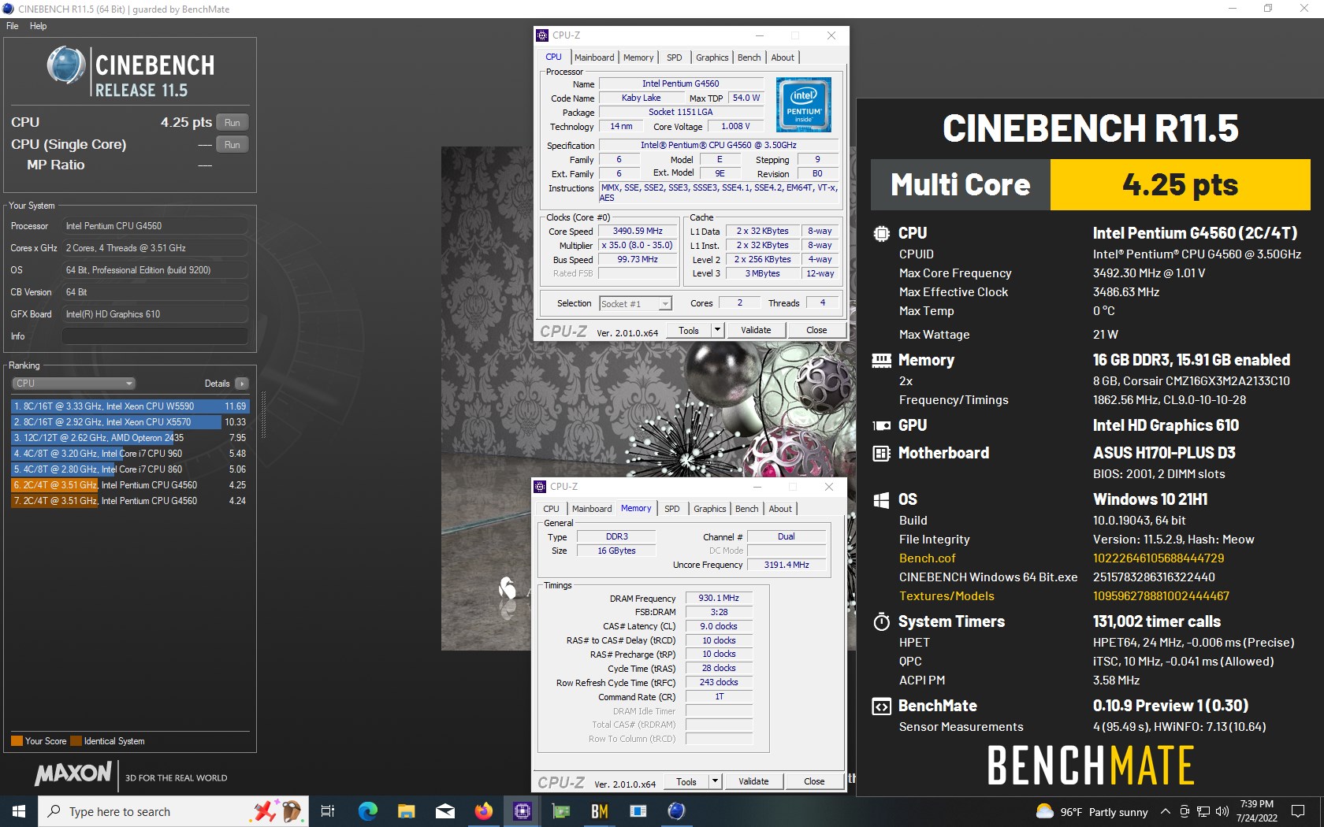This screenshot has width=1324, height=827.
Task: Select ranking row Xeon CPU W5590
Action: (130, 406)
